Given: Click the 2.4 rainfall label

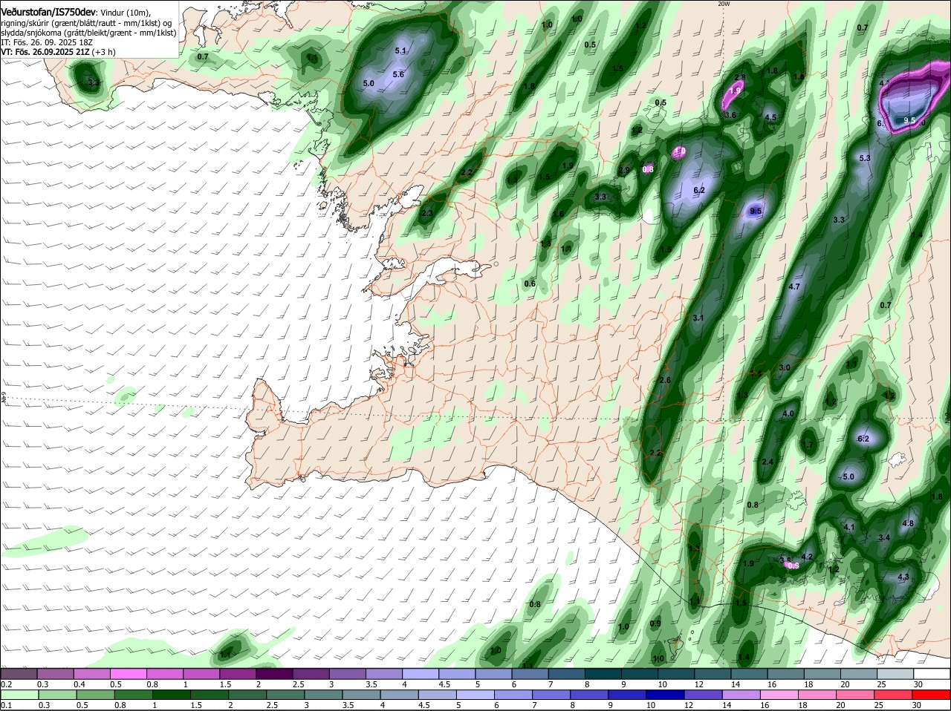Looking at the screenshot, I should coord(768,462).
